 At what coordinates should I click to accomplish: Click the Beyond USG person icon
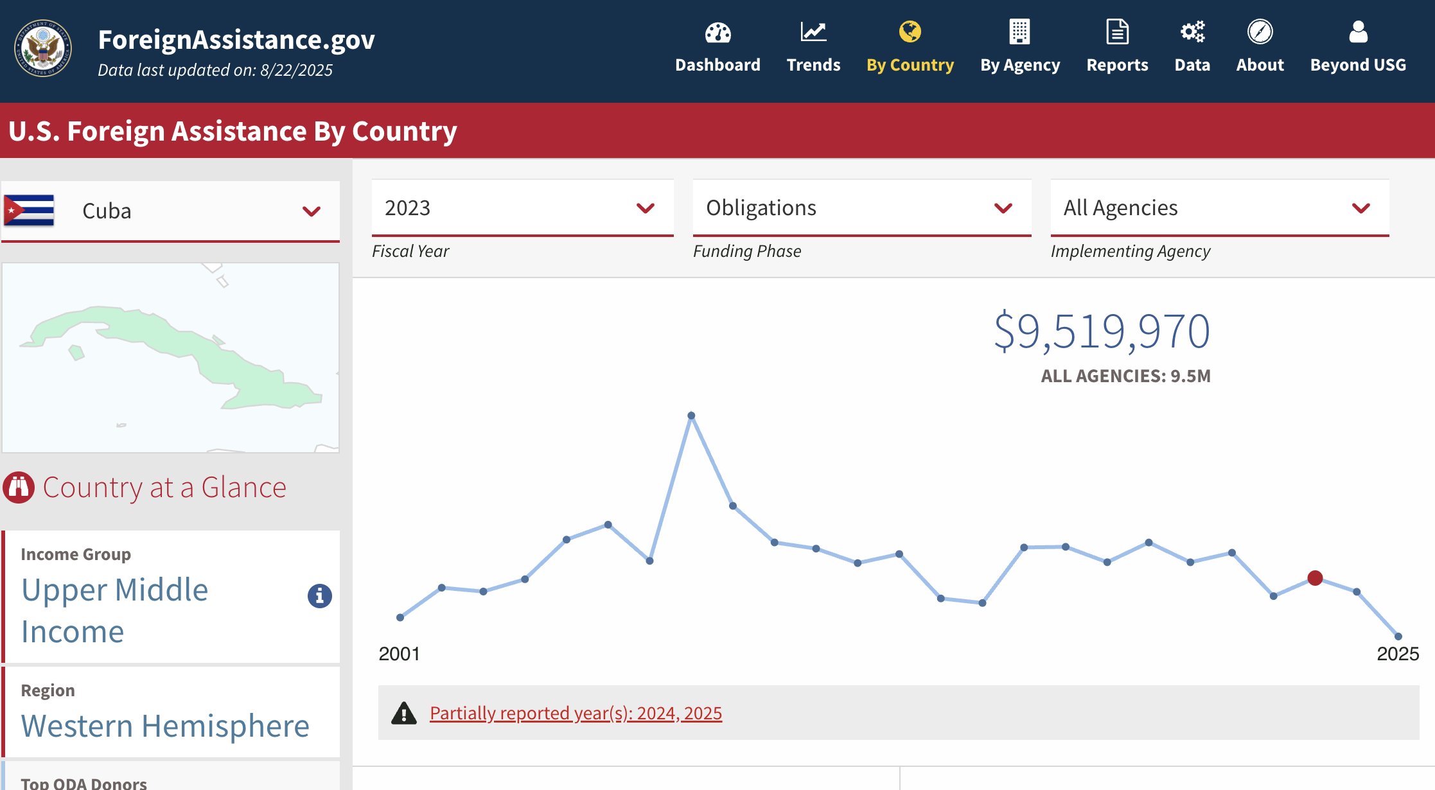click(1358, 31)
